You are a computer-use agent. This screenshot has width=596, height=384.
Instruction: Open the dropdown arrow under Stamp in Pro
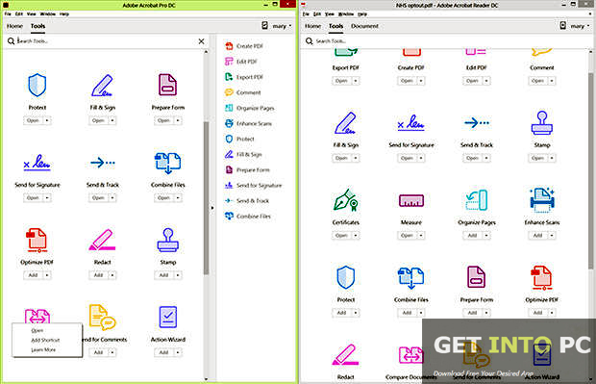pos(178,275)
